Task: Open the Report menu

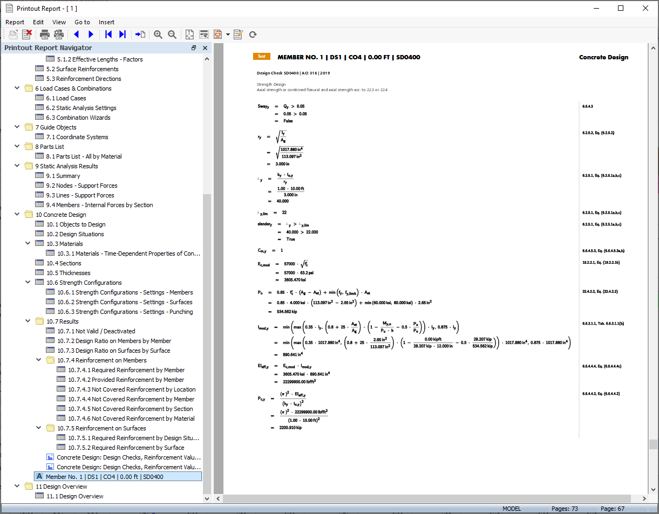Action: pyautogui.click(x=15, y=22)
